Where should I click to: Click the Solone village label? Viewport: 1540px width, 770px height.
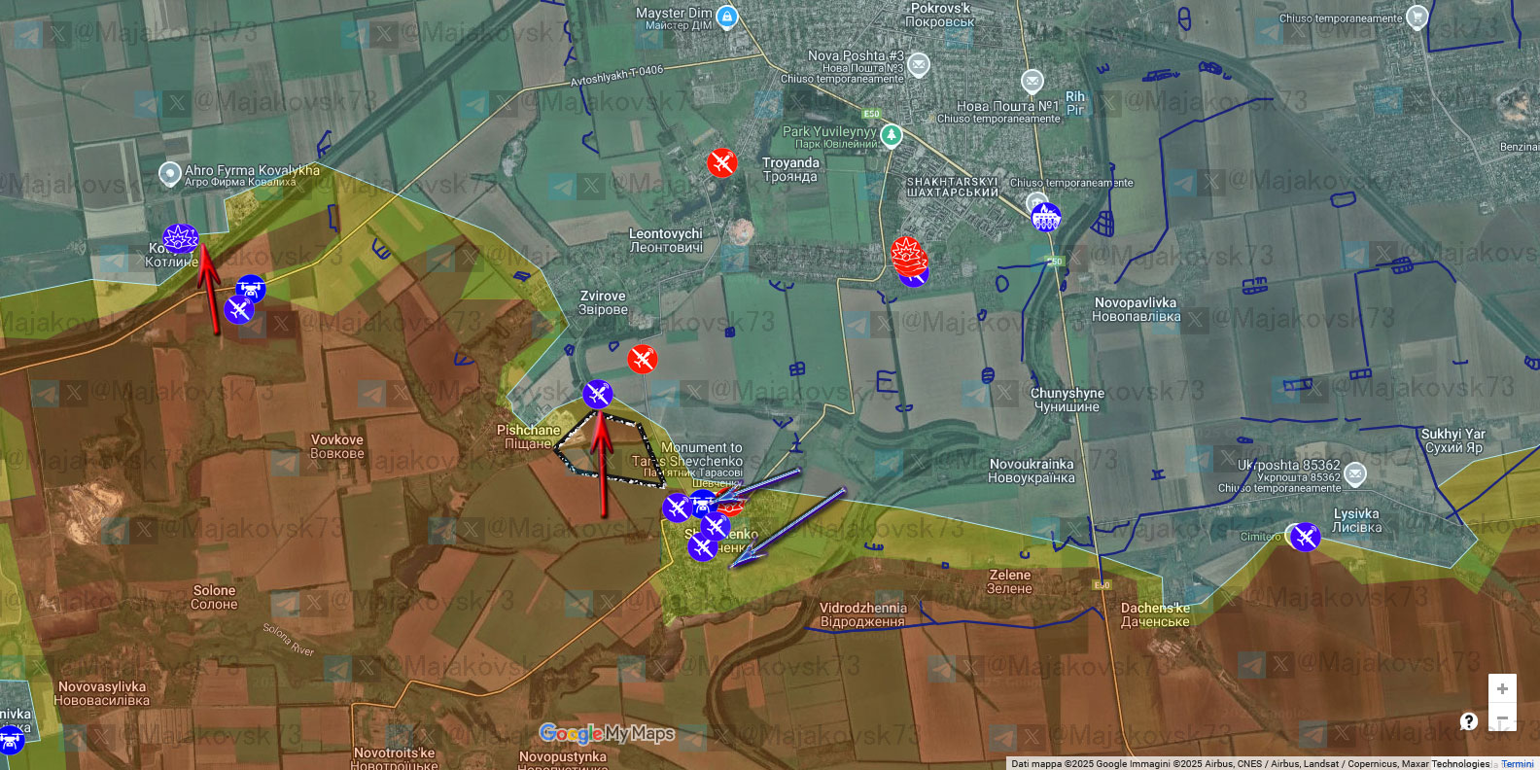pyautogui.click(x=214, y=597)
